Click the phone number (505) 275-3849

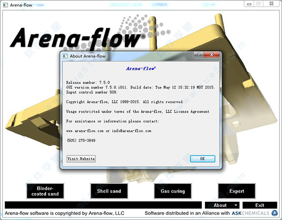81,141
